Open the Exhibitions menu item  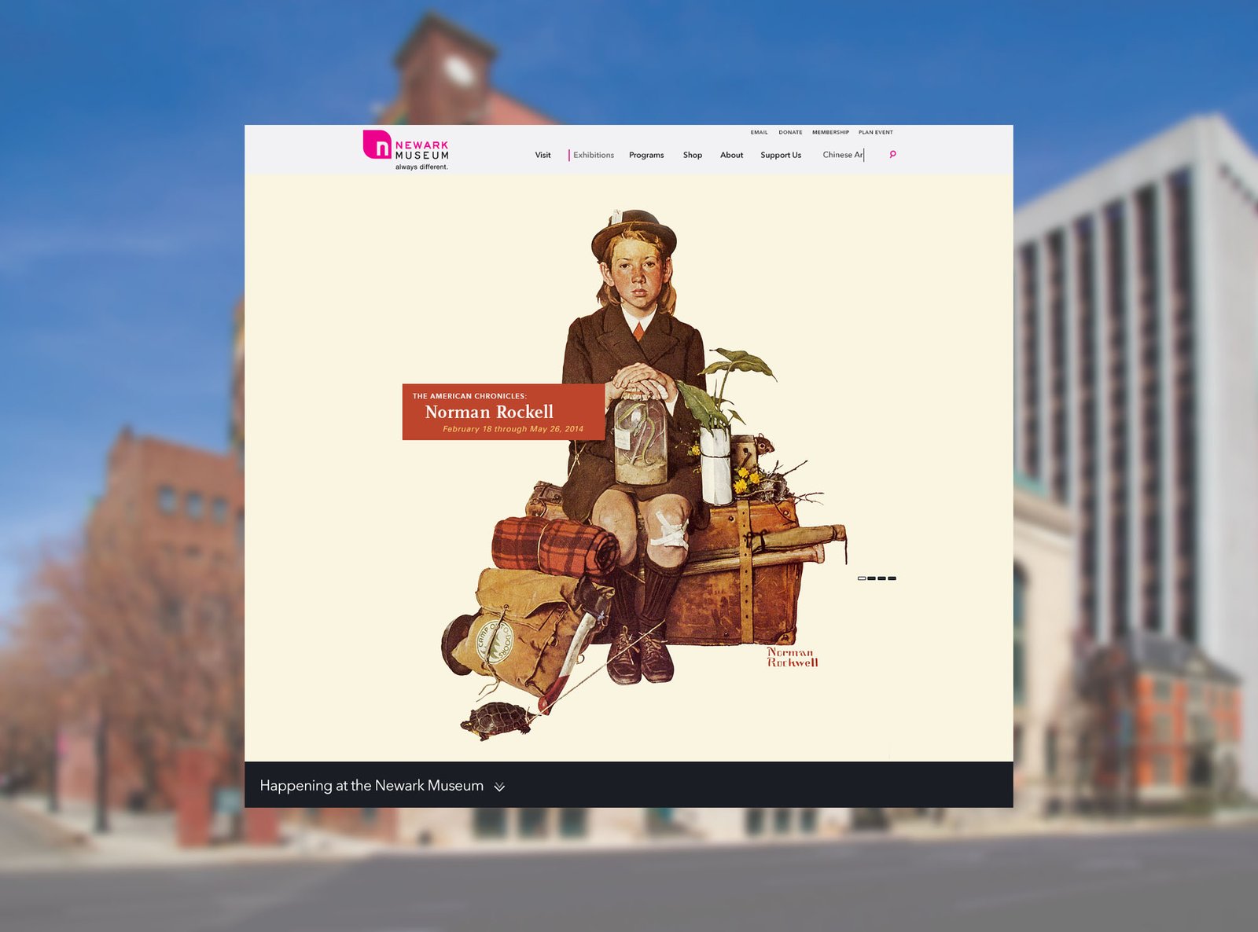tap(594, 155)
